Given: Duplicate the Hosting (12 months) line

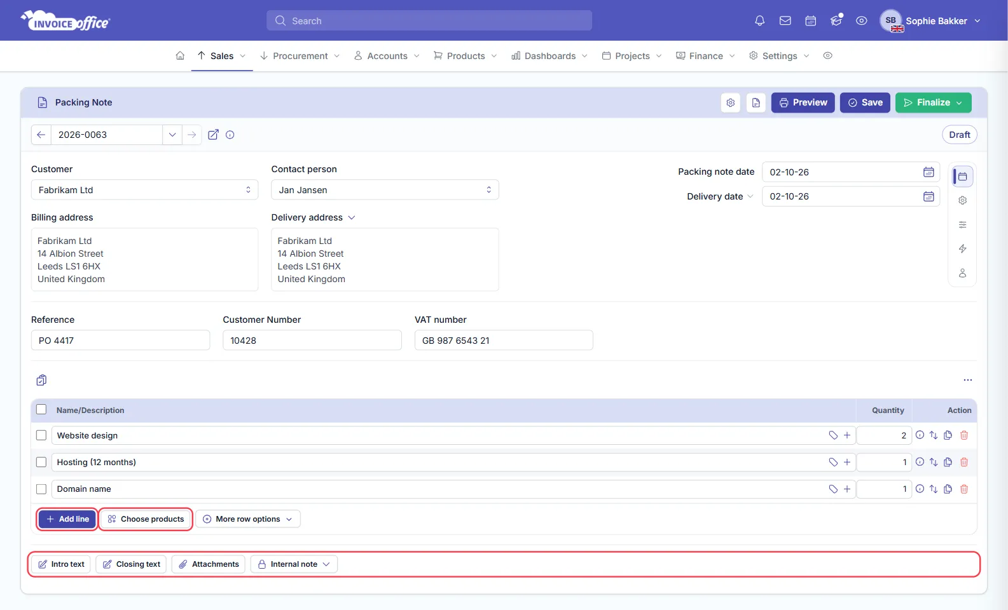Looking at the screenshot, I should click(x=948, y=462).
